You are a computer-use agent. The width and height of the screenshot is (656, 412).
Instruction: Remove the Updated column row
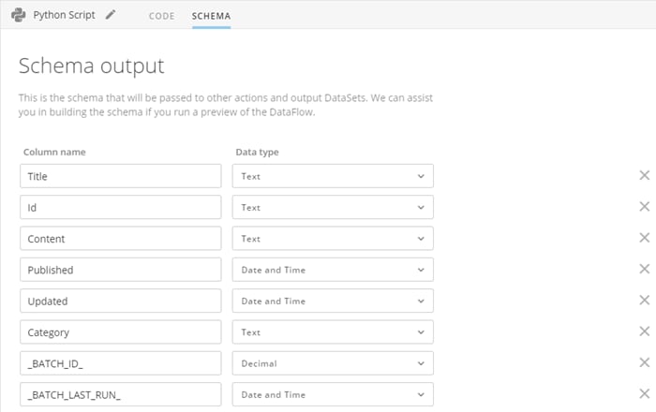pyautogui.click(x=645, y=300)
